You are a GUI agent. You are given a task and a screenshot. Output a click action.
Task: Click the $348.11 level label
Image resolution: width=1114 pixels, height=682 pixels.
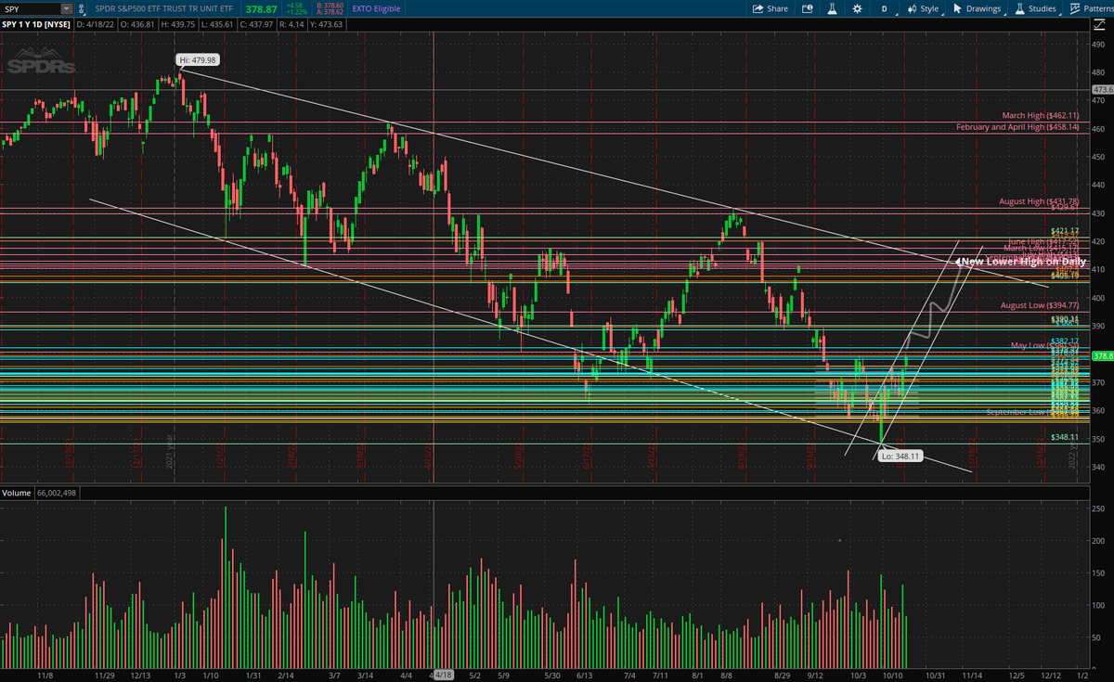point(1064,437)
